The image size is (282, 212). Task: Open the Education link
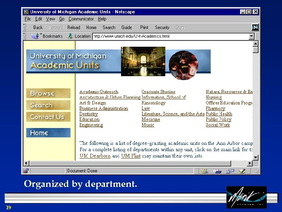tap(89, 119)
